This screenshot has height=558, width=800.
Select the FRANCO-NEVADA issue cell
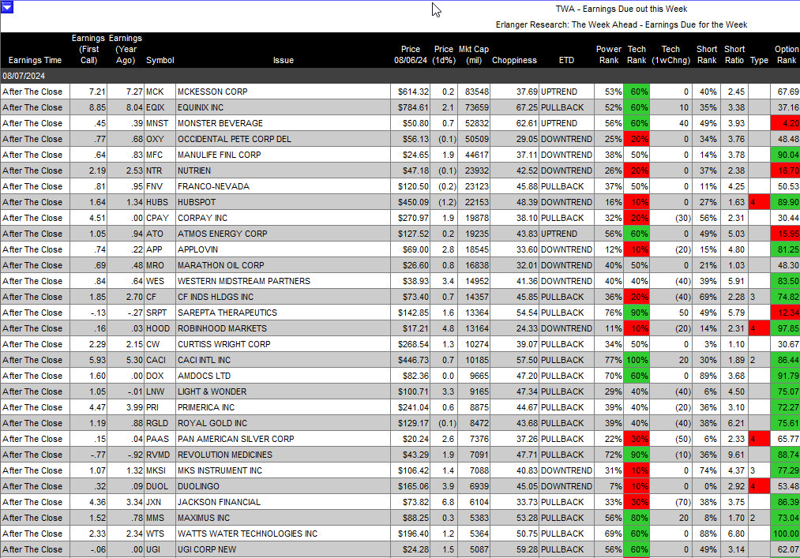pyautogui.click(x=284, y=187)
